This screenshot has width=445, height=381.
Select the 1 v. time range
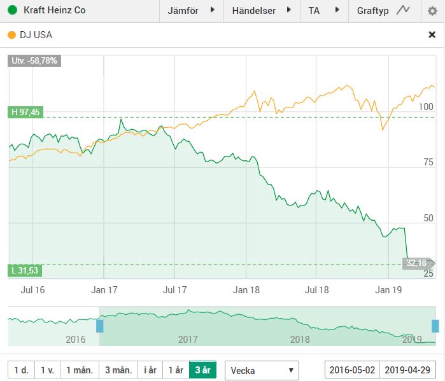[x=47, y=370]
